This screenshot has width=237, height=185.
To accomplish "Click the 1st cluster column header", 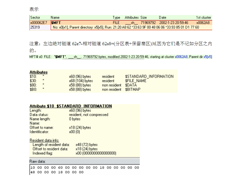I will coord(203,17).
